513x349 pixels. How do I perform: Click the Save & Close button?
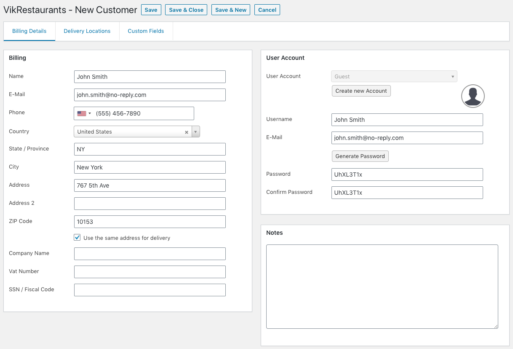click(x=186, y=10)
